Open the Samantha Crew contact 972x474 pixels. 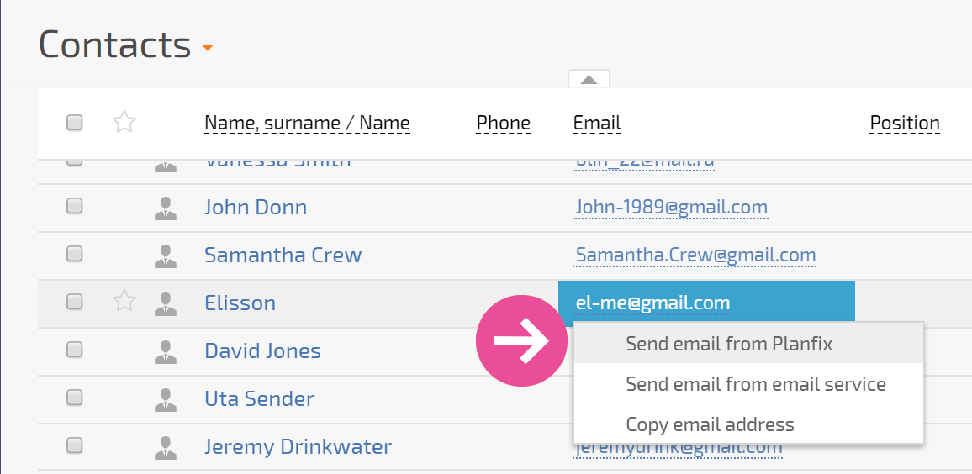coord(283,255)
